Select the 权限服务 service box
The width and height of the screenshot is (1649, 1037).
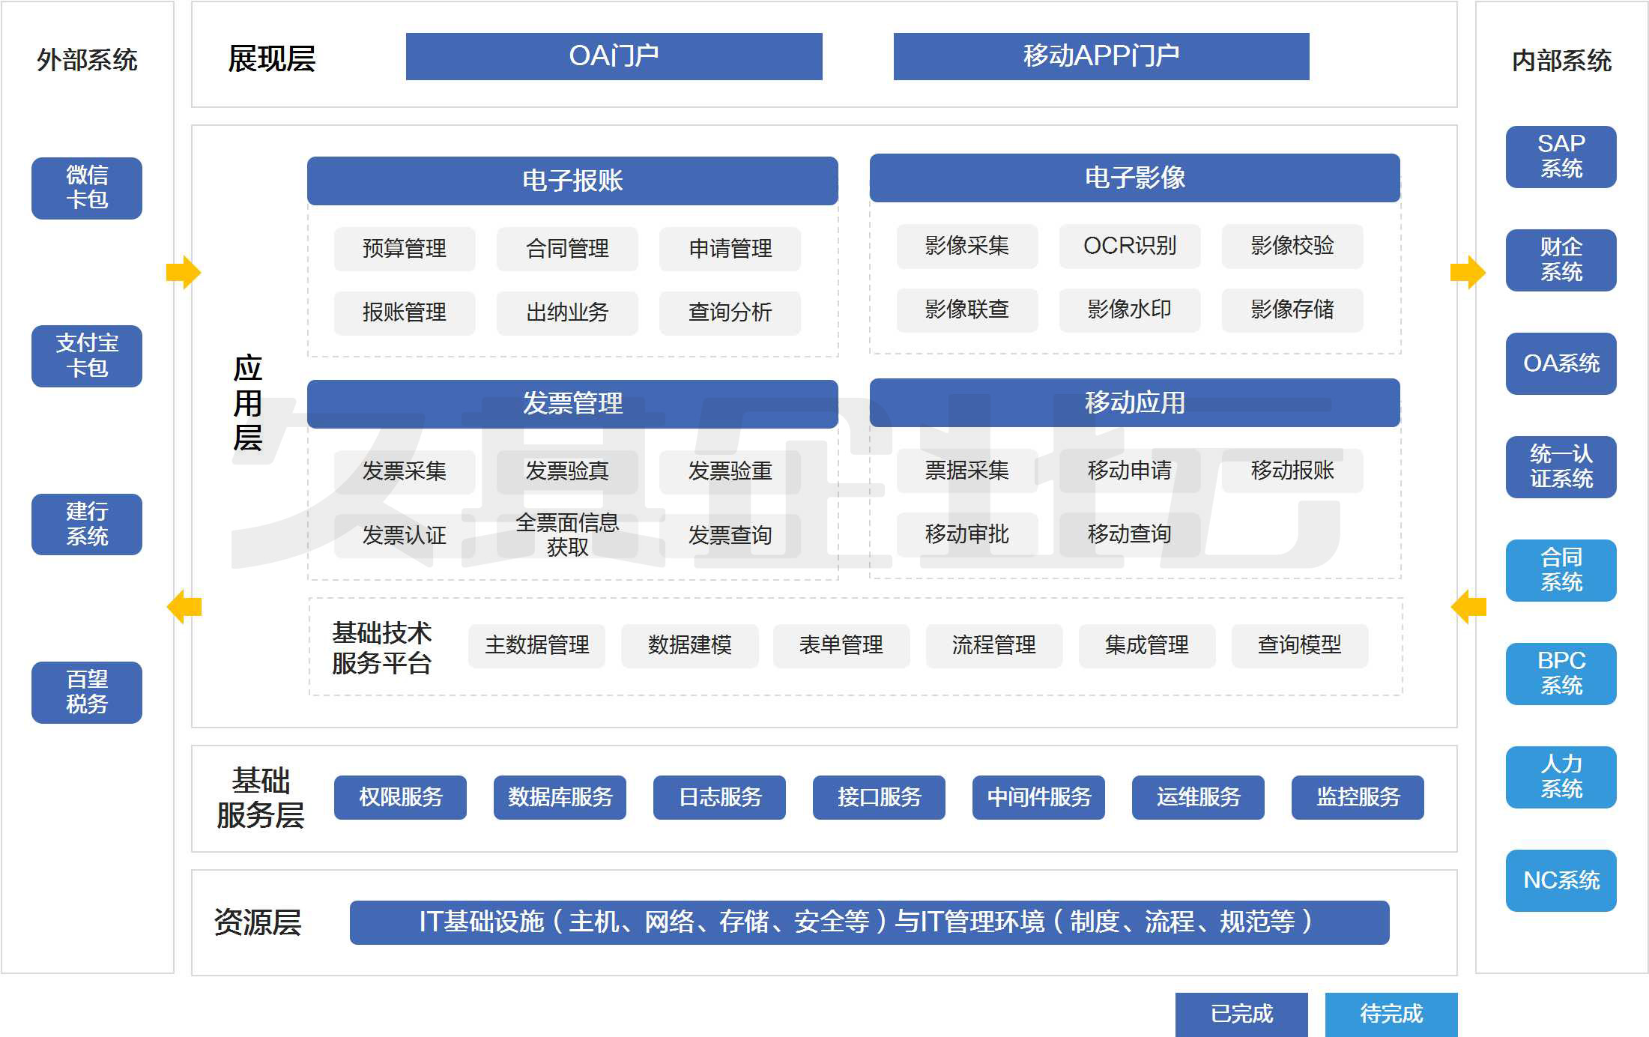coord(400,797)
